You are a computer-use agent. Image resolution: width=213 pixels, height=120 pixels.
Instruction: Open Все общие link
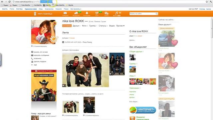point(134,102)
